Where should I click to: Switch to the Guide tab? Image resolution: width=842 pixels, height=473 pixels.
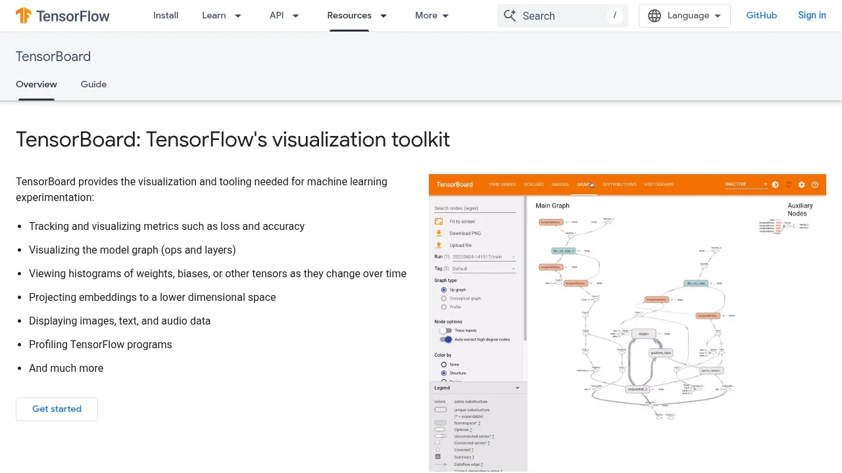pyautogui.click(x=93, y=84)
